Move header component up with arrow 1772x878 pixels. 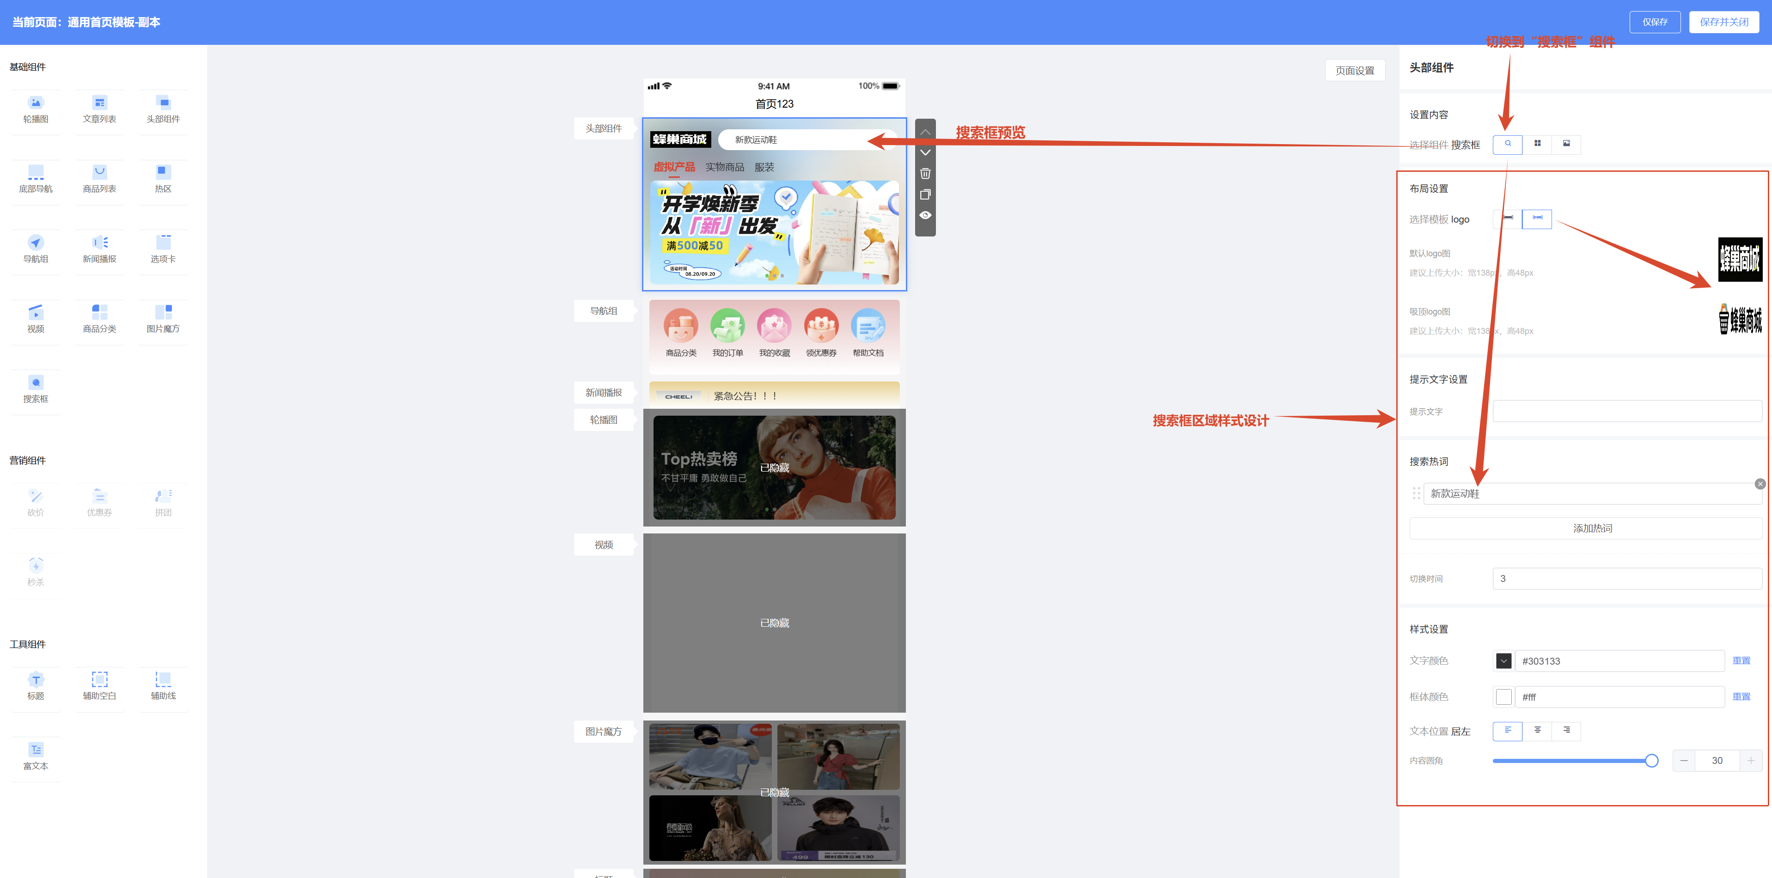[925, 132]
